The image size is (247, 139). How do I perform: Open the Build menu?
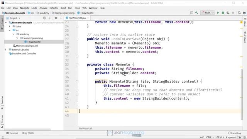(x=63, y=8)
